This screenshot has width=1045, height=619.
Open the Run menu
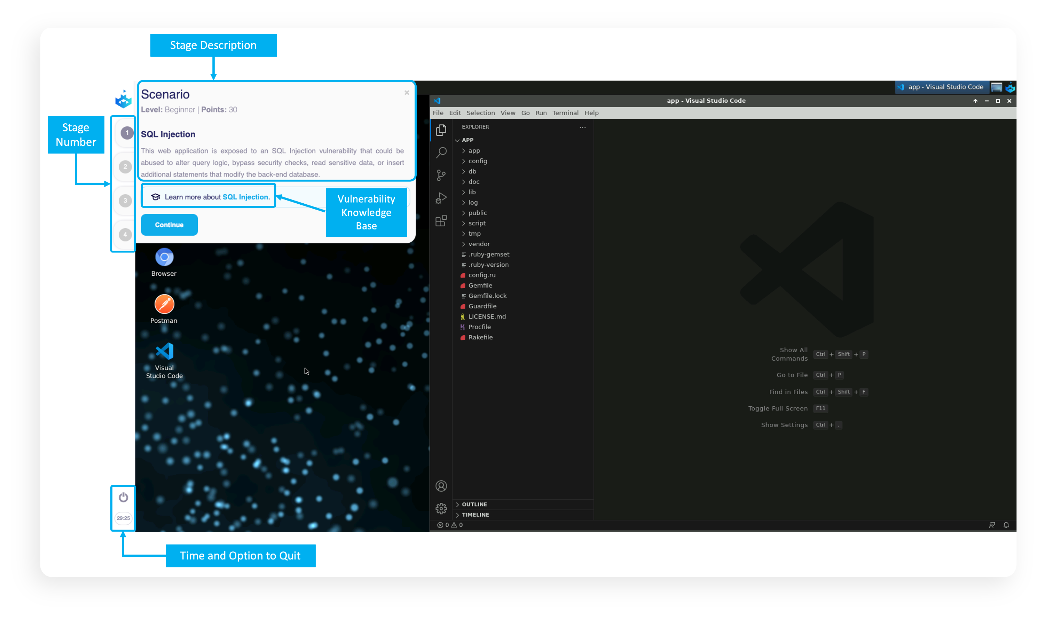[x=541, y=113]
